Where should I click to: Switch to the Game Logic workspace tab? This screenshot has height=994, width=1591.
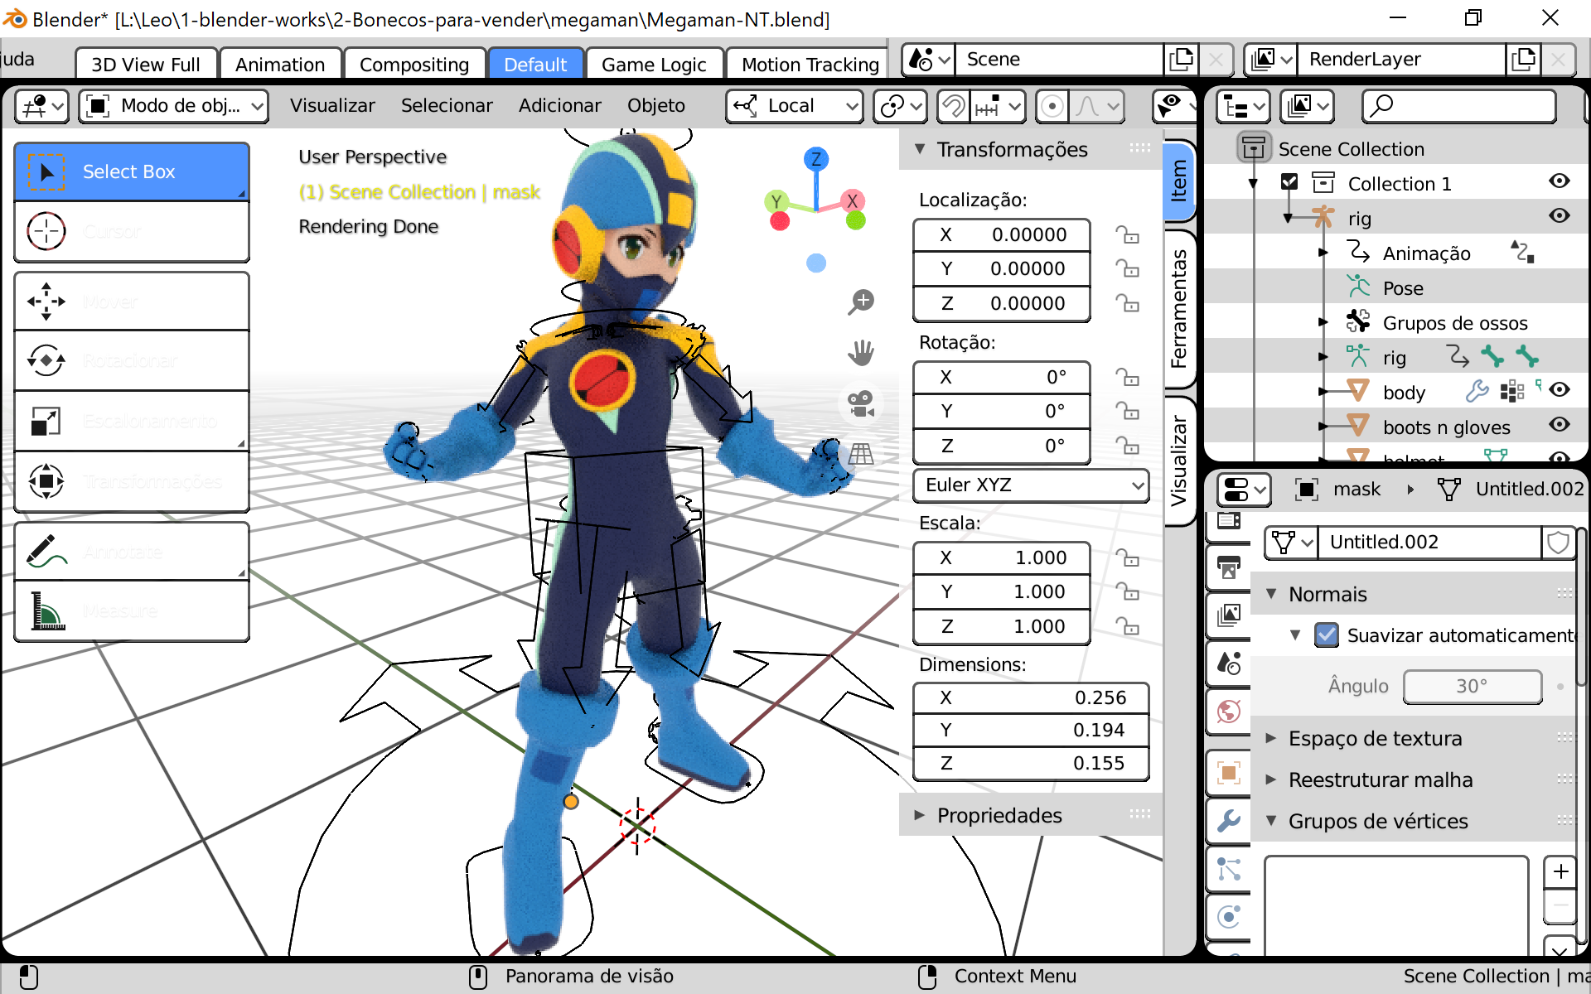[x=654, y=64]
